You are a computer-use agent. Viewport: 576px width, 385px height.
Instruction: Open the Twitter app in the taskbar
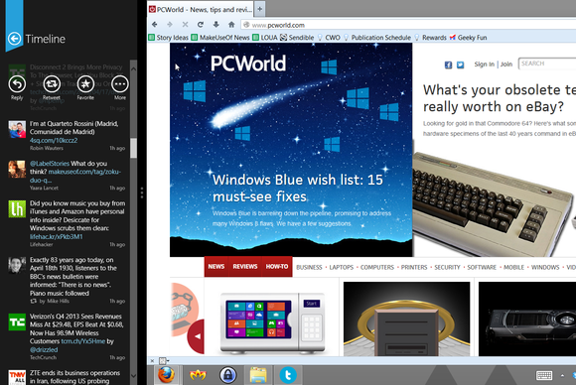[288, 375]
